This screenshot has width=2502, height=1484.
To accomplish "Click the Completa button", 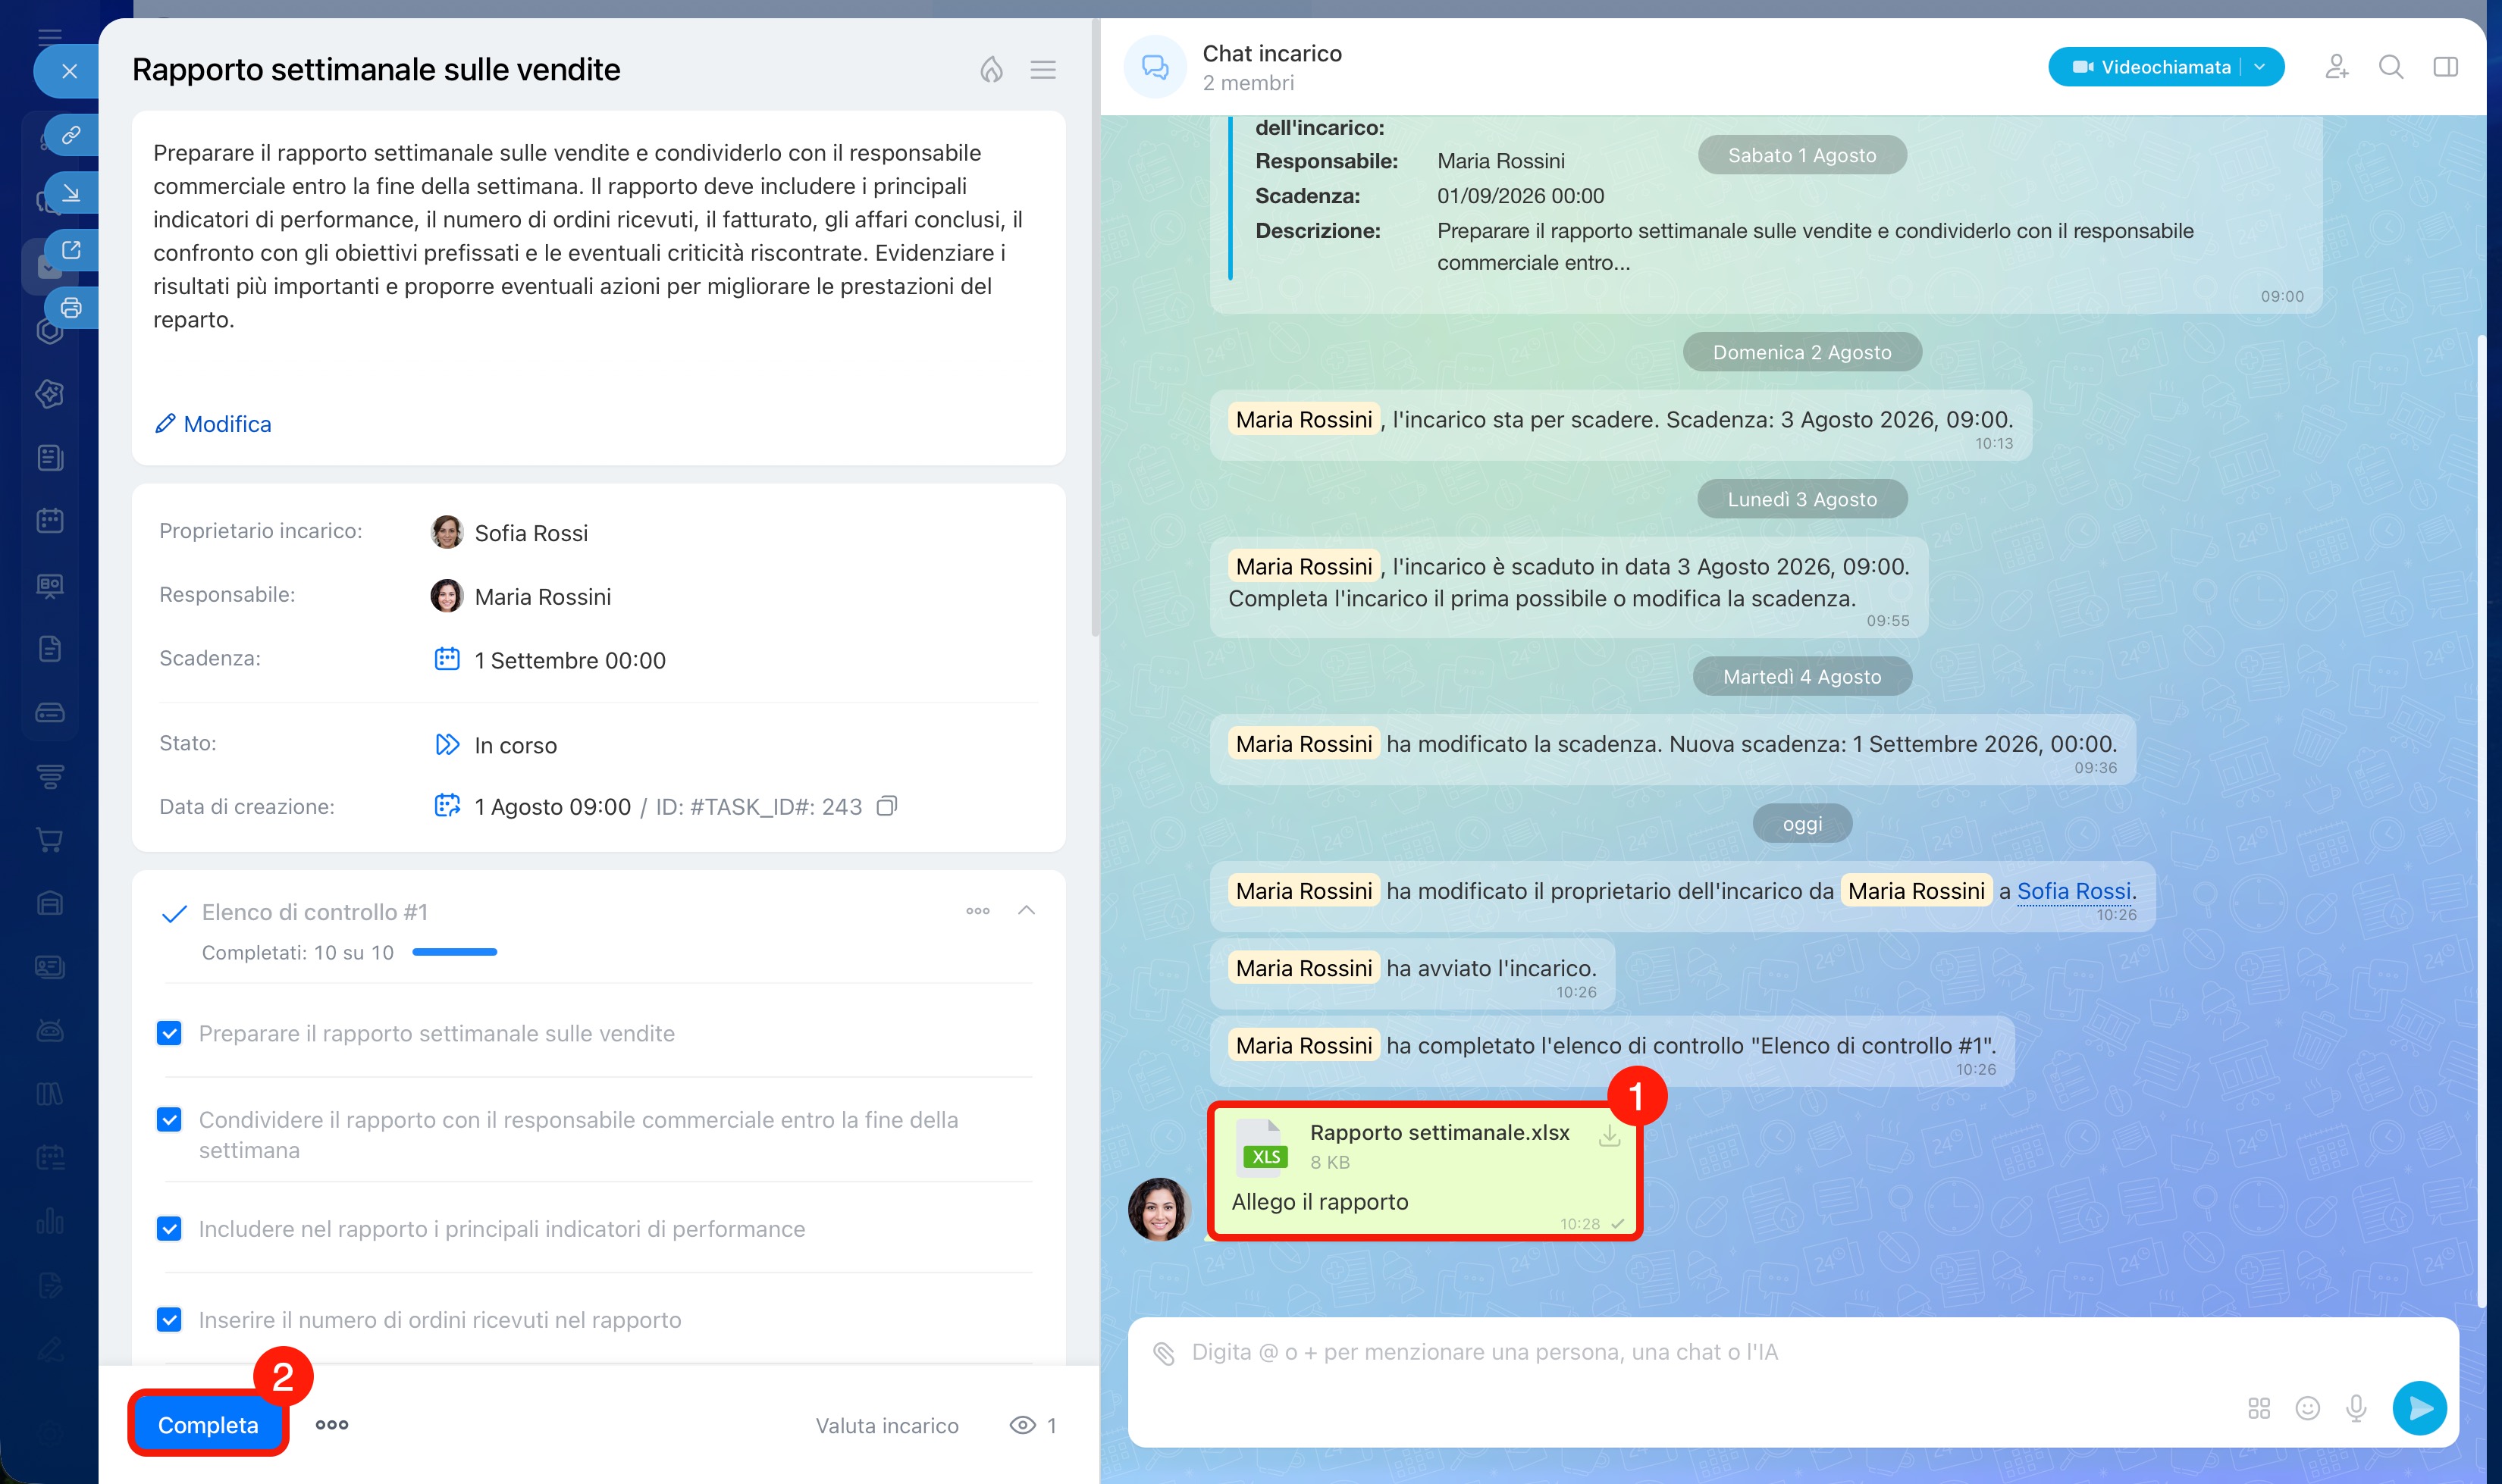I will (x=208, y=1425).
